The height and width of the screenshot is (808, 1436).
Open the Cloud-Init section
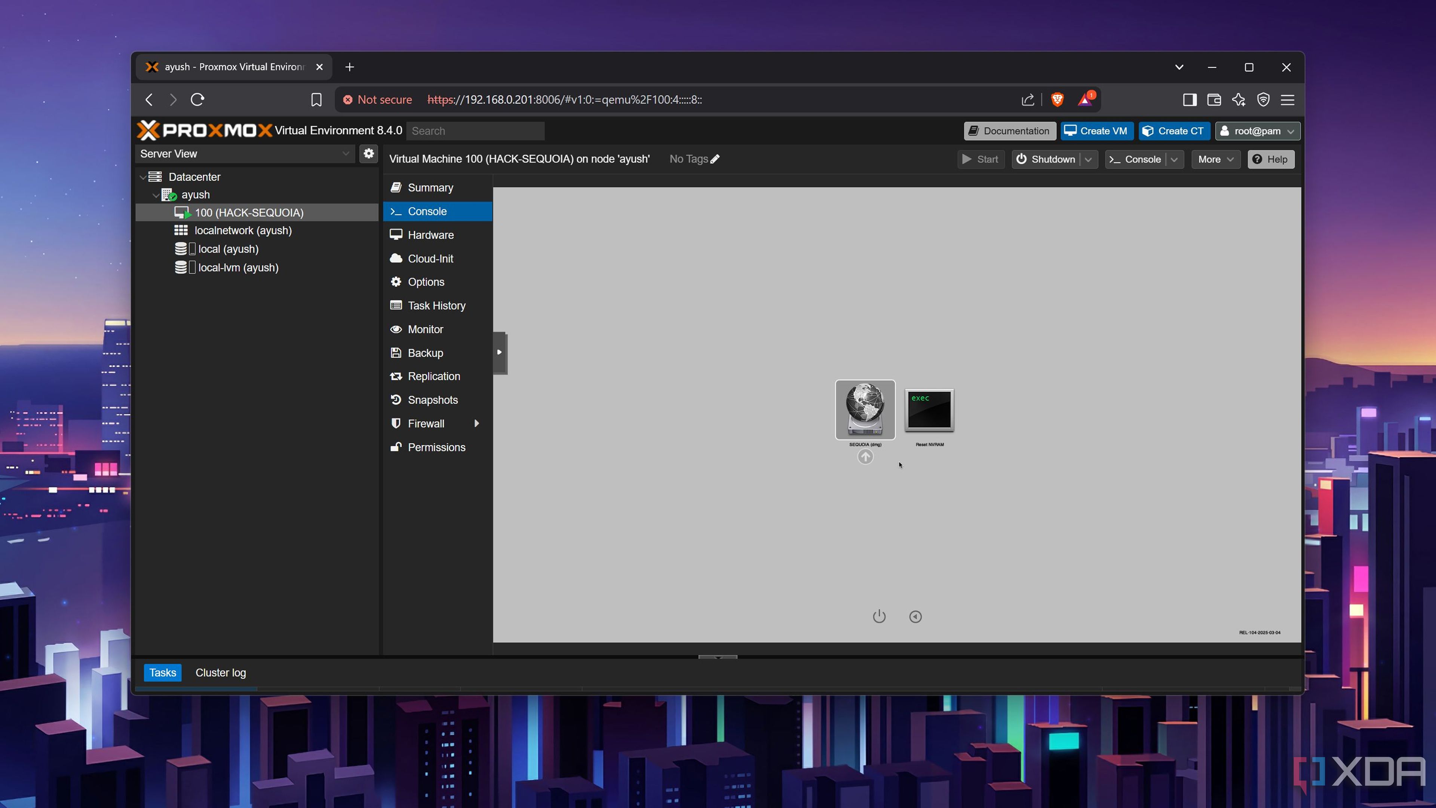pos(438,259)
